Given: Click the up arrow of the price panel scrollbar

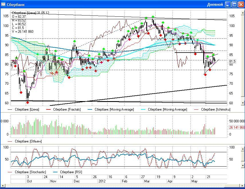Looking at the screenshot, I should tap(243, 12).
